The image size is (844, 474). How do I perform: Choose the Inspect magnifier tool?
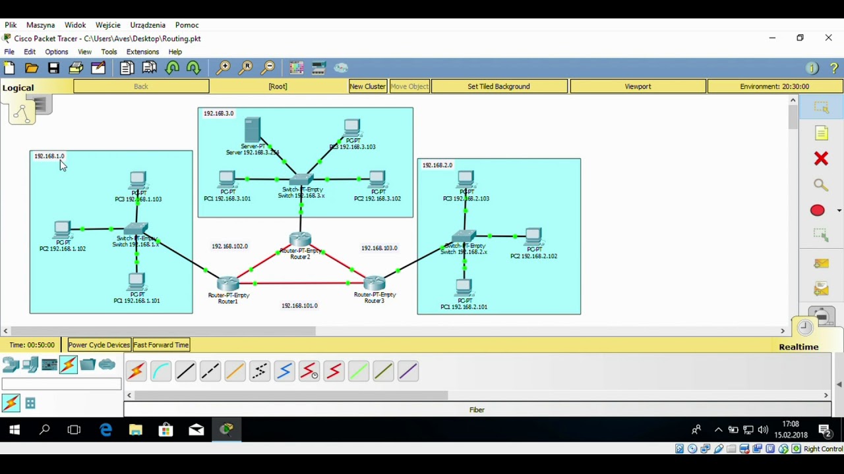[x=821, y=185]
